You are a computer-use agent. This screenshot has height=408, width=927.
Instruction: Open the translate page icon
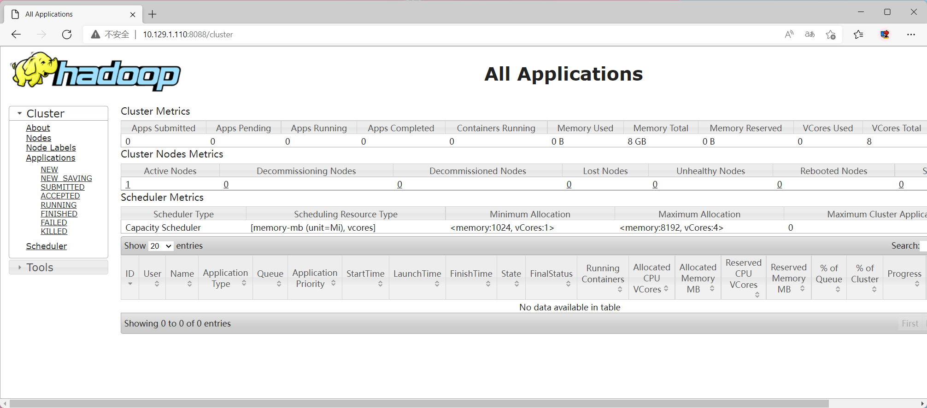(810, 35)
